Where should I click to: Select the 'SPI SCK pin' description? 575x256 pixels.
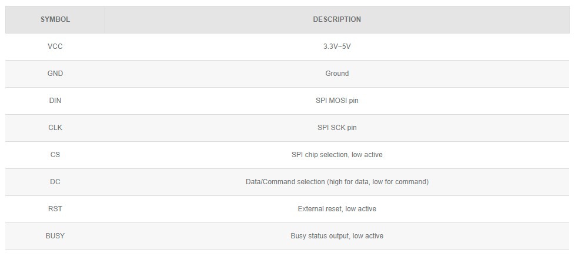pyautogui.click(x=337, y=128)
